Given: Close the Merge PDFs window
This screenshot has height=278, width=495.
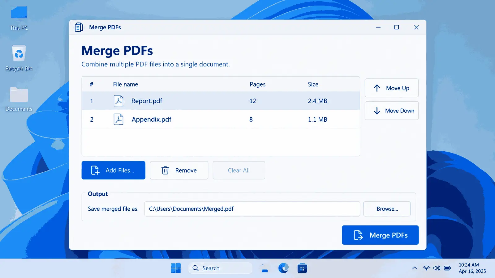Looking at the screenshot, I should [416, 27].
